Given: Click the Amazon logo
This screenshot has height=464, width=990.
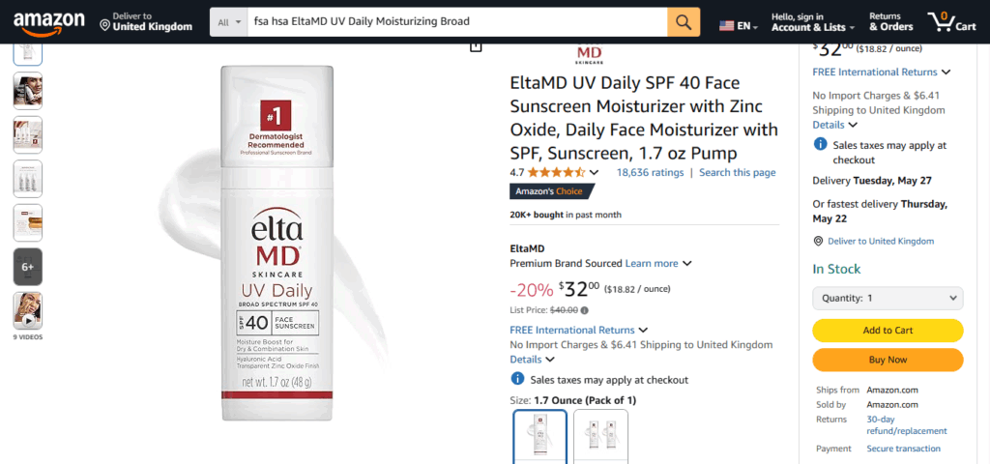Looking at the screenshot, I should [x=48, y=23].
